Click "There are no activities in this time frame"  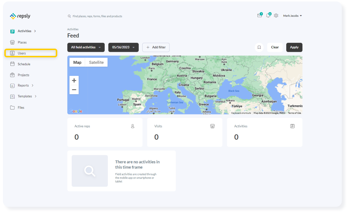[137, 164]
